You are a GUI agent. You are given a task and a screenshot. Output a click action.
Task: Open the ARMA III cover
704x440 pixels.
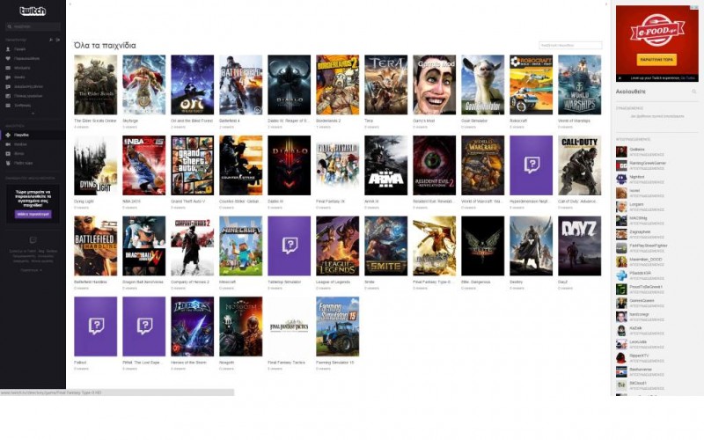coord(385,165)
